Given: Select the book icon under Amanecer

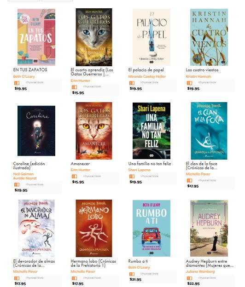Looking at the screenshot, I should (x=75, y=177).
